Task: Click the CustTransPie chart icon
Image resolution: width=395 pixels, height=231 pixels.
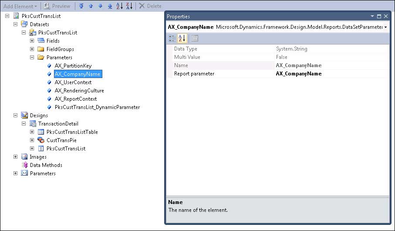Action: [x=41, y=140]
